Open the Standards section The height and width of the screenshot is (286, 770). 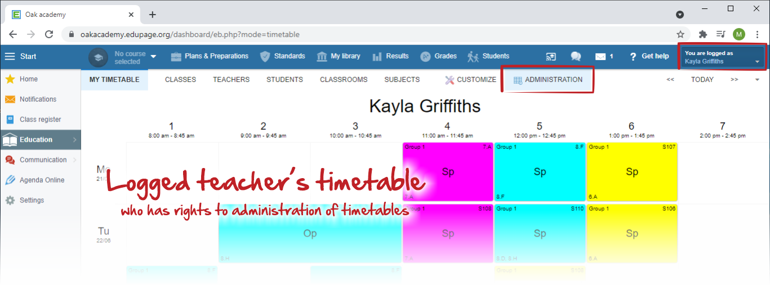coord(283,56)
